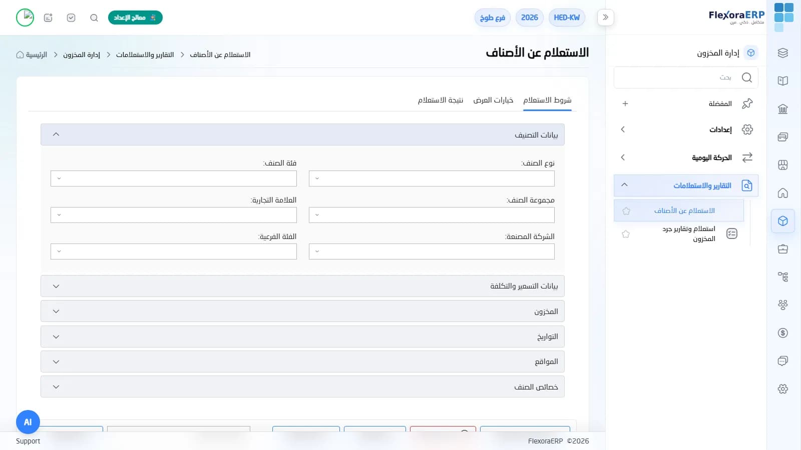Open the briefcase module icon in the rail
801x450 pixels.
pos(783,249)
